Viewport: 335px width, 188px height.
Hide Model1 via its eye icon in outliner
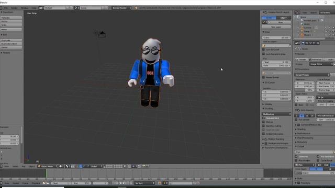(x=326, y=35)
